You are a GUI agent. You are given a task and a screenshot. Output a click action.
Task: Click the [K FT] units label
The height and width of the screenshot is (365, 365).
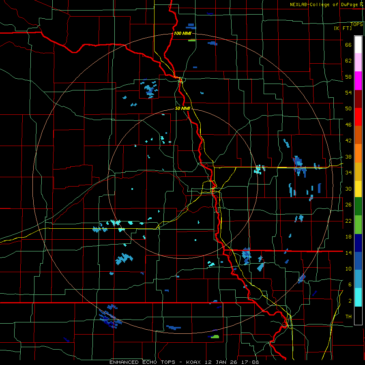pyautogui.click(x=343, y=28)
